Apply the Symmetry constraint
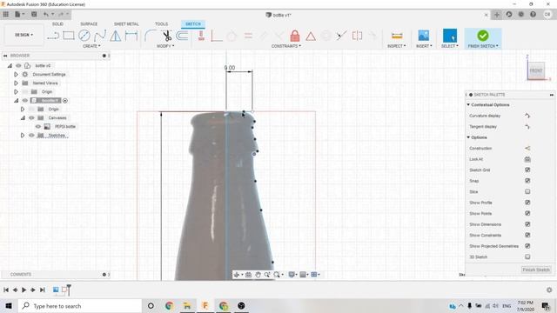Viewport: 557px width, 313px height. [x=357, y=36]
